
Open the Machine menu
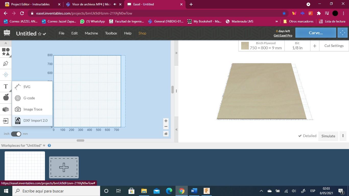91,33
